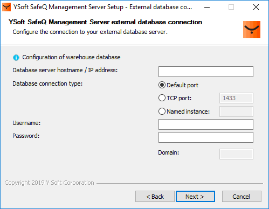
Task: Click the blue info icon beside warehouse configuration
Action: (16, 58)
